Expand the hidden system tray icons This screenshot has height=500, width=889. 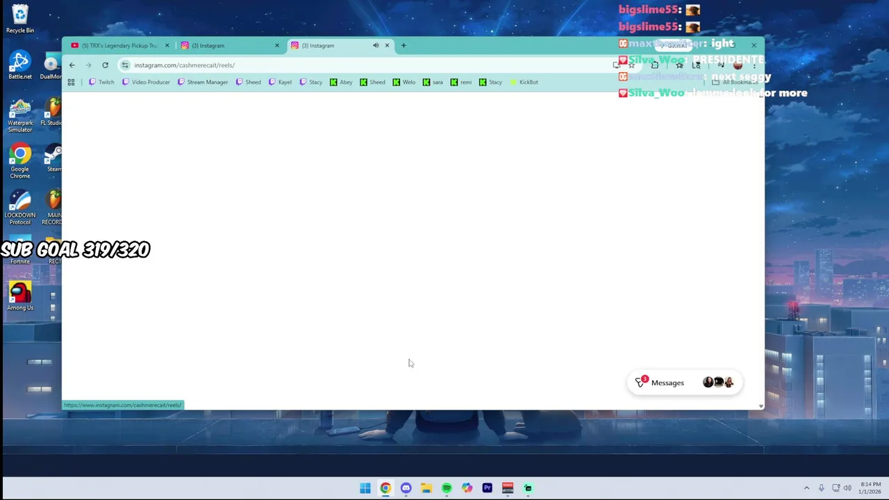806,488
